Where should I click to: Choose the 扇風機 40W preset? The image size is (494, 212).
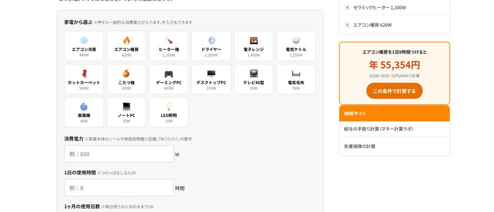coord(84,112)
